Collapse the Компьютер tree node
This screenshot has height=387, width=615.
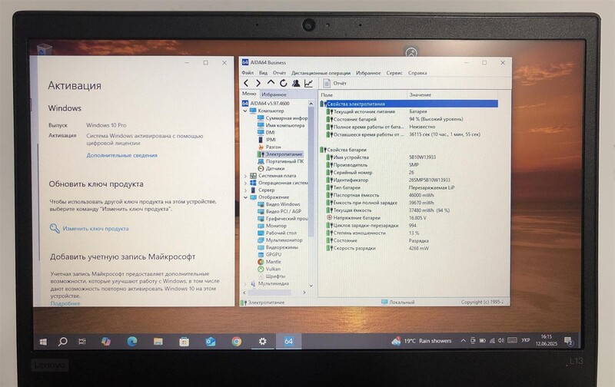245,111
